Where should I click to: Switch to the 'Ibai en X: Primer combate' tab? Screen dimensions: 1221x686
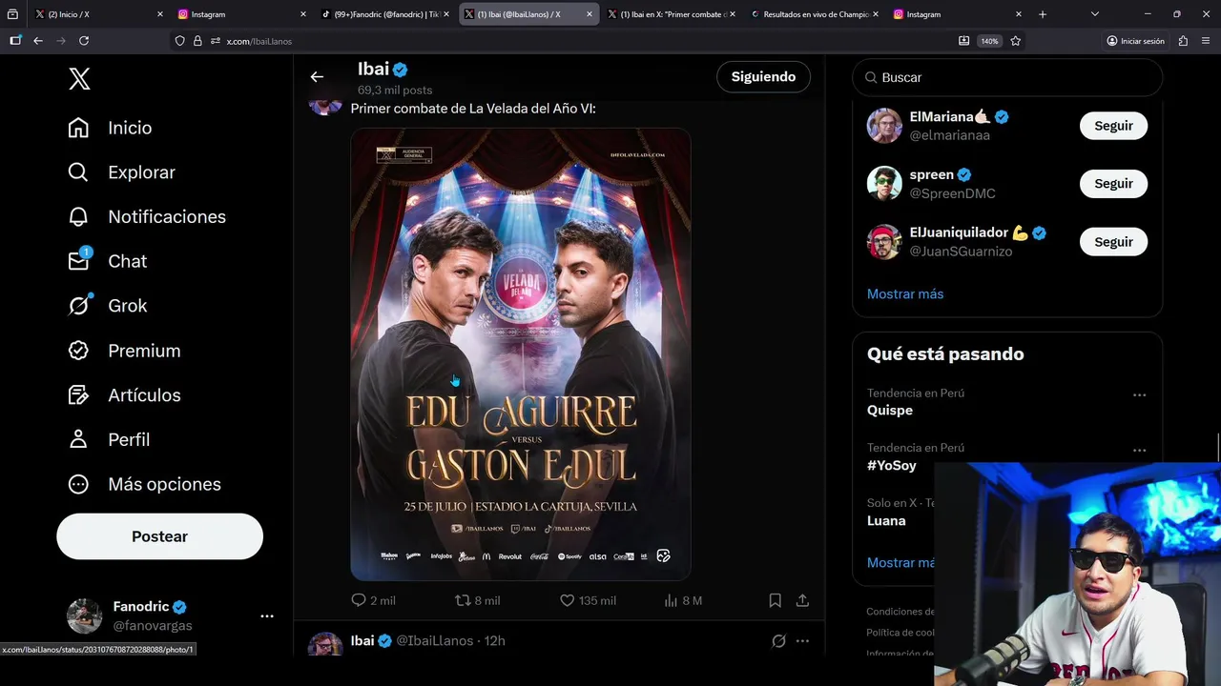pos(671,14)
